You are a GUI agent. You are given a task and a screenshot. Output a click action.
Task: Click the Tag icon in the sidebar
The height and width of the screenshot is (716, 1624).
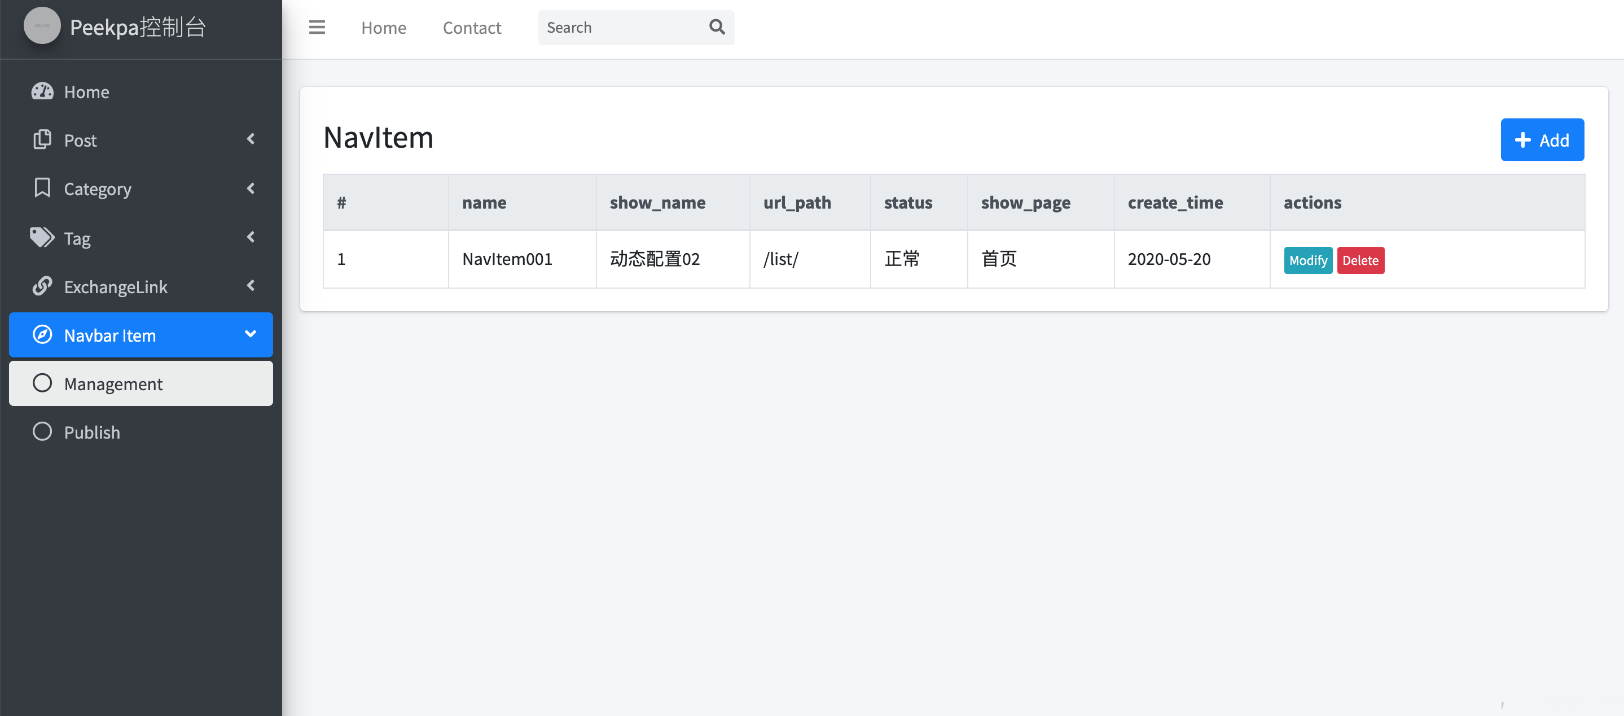pos(42,237)
